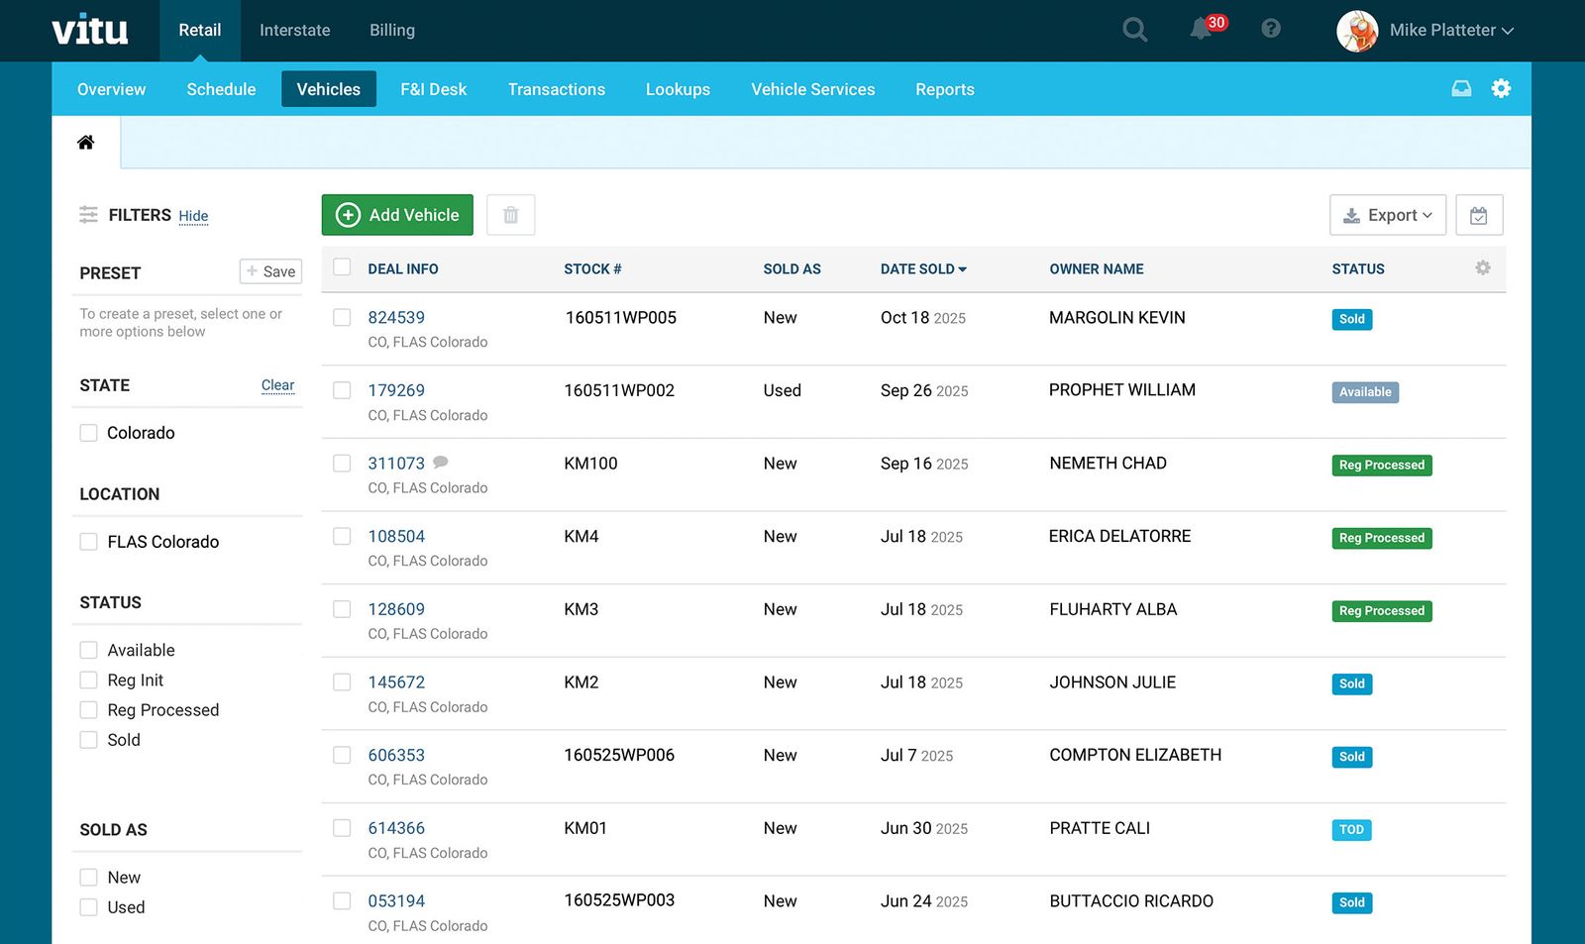1585x944 pixels.
Task: Click the green Add Vehicle button
Action: (x=396, y=214)
